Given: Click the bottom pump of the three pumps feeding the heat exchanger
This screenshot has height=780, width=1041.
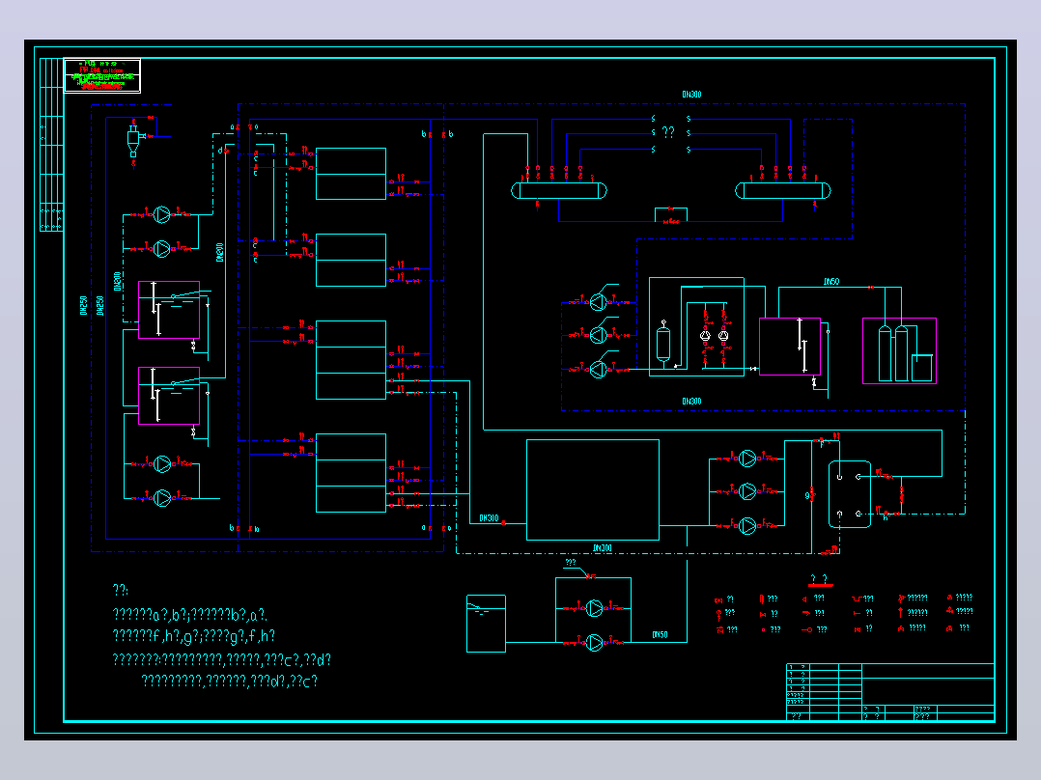Looking at the screenshot, I should coord(747,526).
